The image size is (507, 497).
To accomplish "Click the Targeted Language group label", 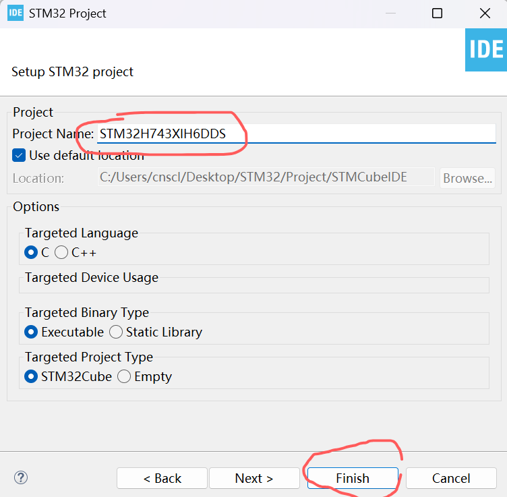I will pos(82,233).
